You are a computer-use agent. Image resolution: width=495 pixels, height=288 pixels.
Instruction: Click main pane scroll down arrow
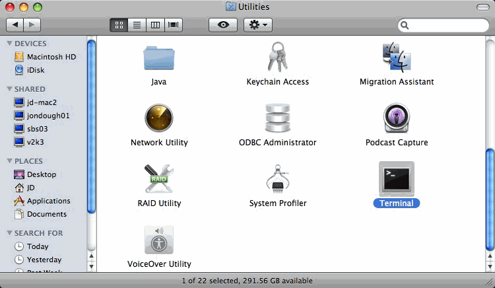point(490,266)
